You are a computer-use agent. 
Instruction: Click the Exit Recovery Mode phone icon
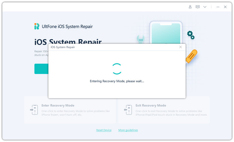(x=128, y=110)
